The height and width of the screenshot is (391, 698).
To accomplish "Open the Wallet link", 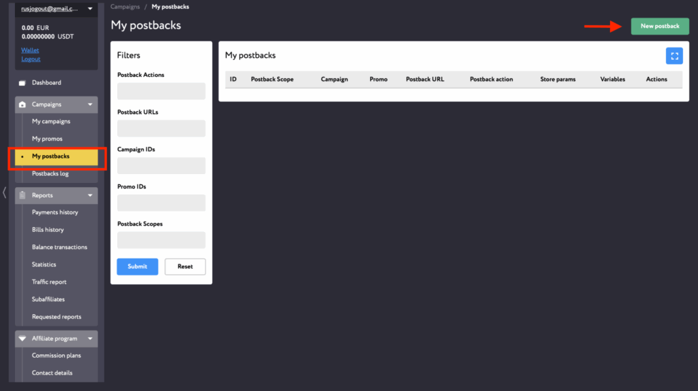I will (30, 50).
